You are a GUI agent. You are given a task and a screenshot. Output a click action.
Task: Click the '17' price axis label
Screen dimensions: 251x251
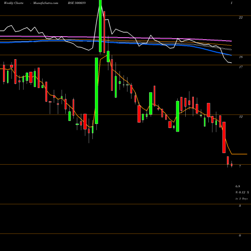point(240,67)
